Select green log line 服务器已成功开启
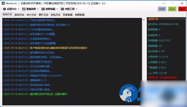The width and height of the screenshot is (187, 107). (35, 94)
